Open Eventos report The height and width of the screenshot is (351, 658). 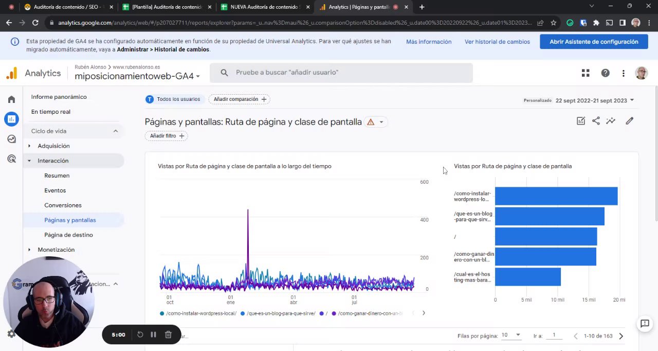tap(55, 190)
